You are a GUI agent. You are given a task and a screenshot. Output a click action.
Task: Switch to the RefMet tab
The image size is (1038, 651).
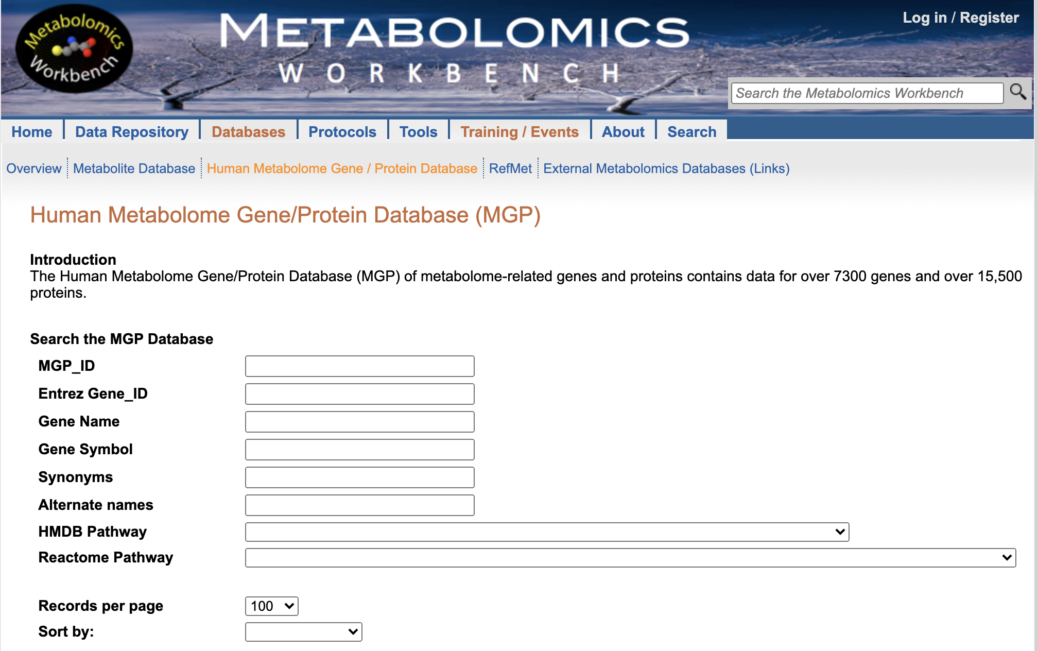510,168
